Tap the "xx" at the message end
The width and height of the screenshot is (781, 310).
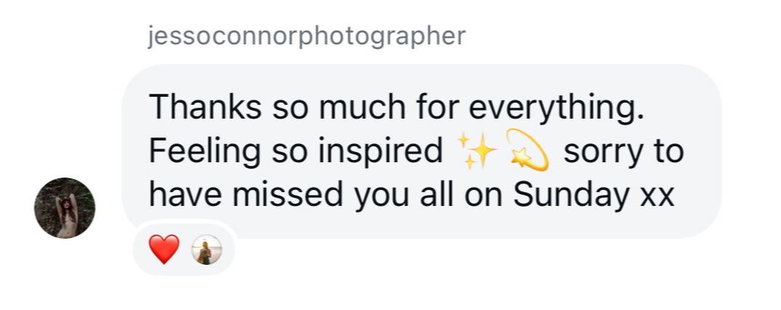(657, 198)
